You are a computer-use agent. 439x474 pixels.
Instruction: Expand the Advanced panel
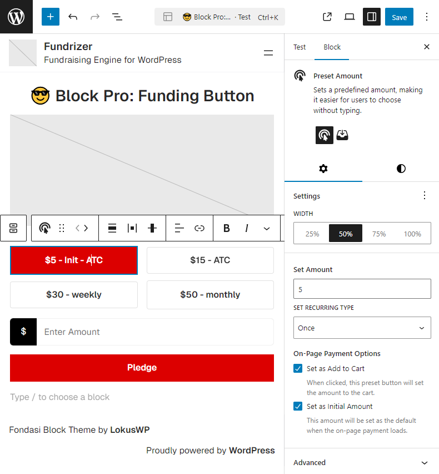click(362, 462)
